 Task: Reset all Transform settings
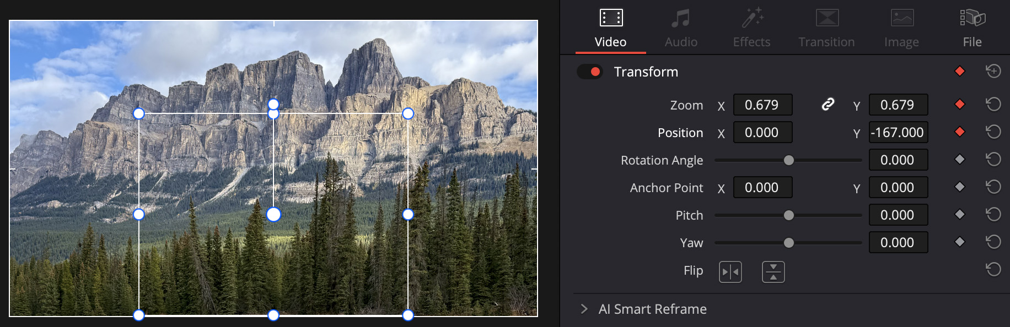pos(993,71)
